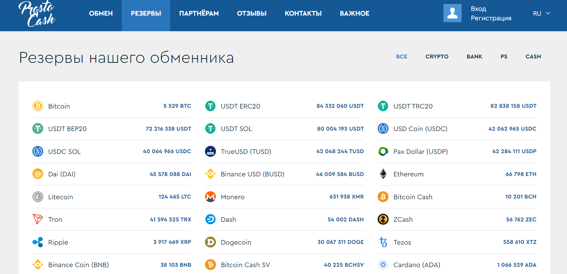
Task: Open the ОБМЕН menu item
Action: (101, 13)
